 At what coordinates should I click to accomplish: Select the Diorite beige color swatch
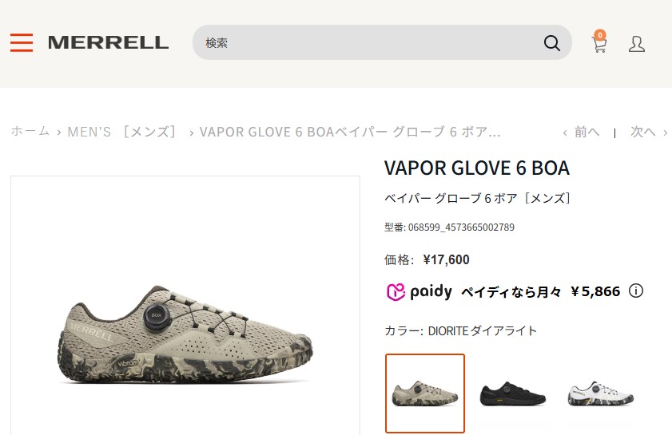tap(425, 393)
